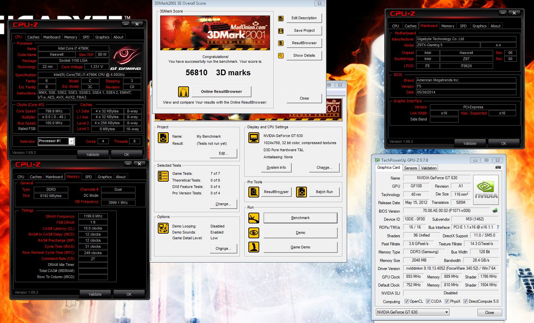Image resolution: width=534 pixels, height=323 pixels.
Task: Toggle the OpenCL checkbox in GPU-Z
Action: (407, 301)
